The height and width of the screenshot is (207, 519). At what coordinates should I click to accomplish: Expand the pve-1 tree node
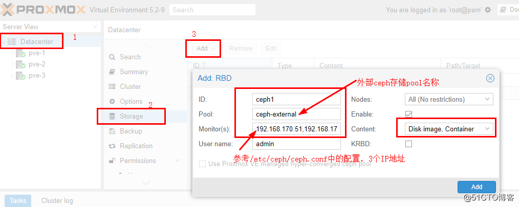click(x=13, y=53)
